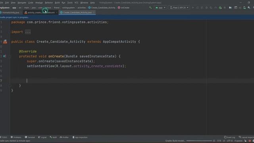Open the File menu
The height and width of the screenshot is (143, 254).
[x=1, y=3]
